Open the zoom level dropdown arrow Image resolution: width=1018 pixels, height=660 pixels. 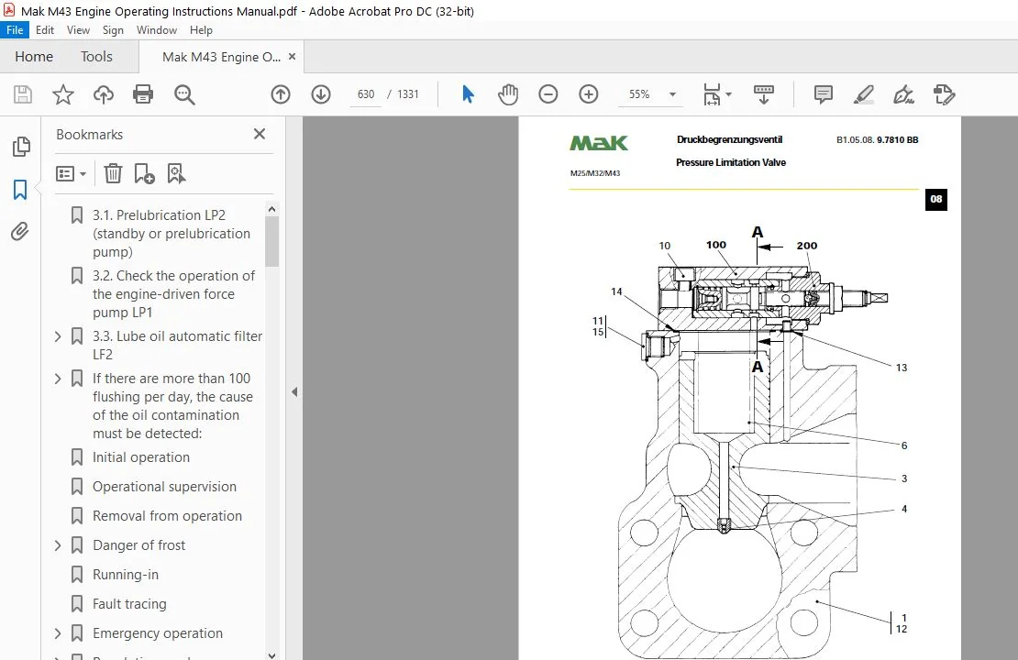tap(672, 94)
